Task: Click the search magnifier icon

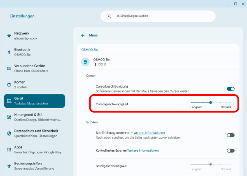Action: [x=110, y=16]
